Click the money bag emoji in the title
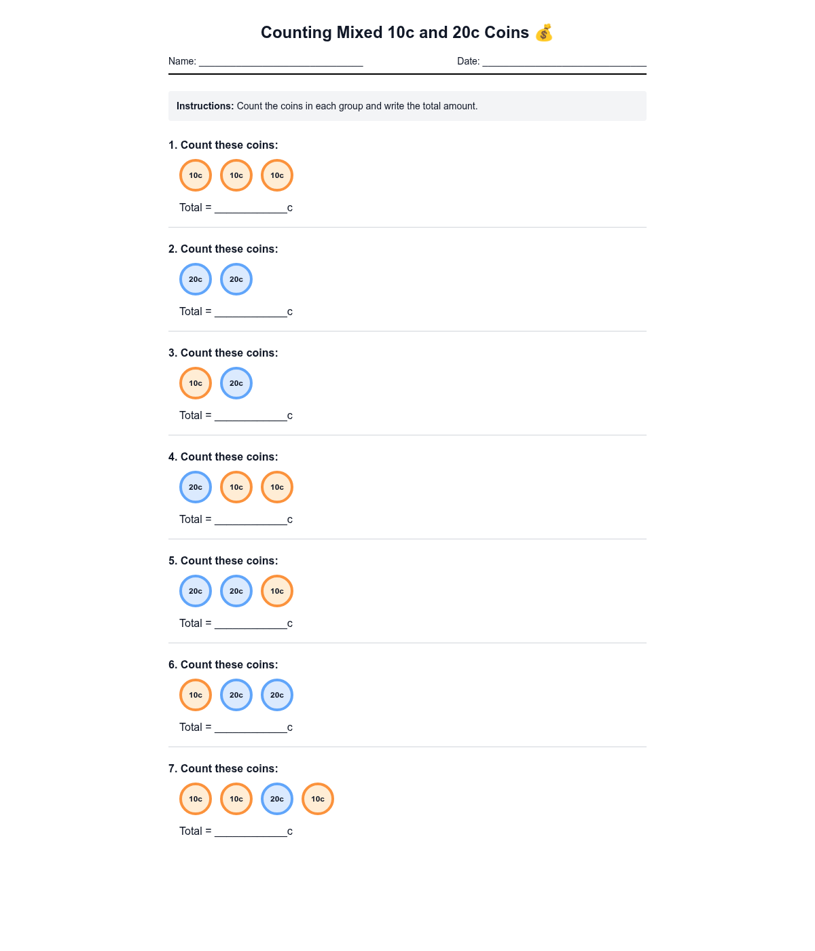 [544, 33]
